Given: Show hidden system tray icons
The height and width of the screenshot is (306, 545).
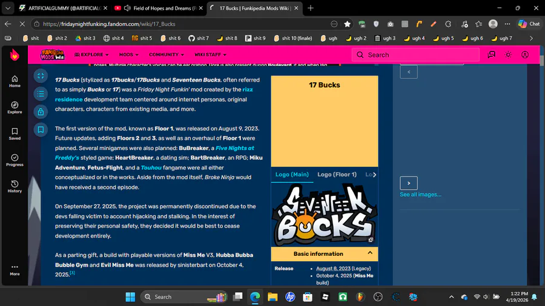Looking at the screenshot, I should pos(451,297).
